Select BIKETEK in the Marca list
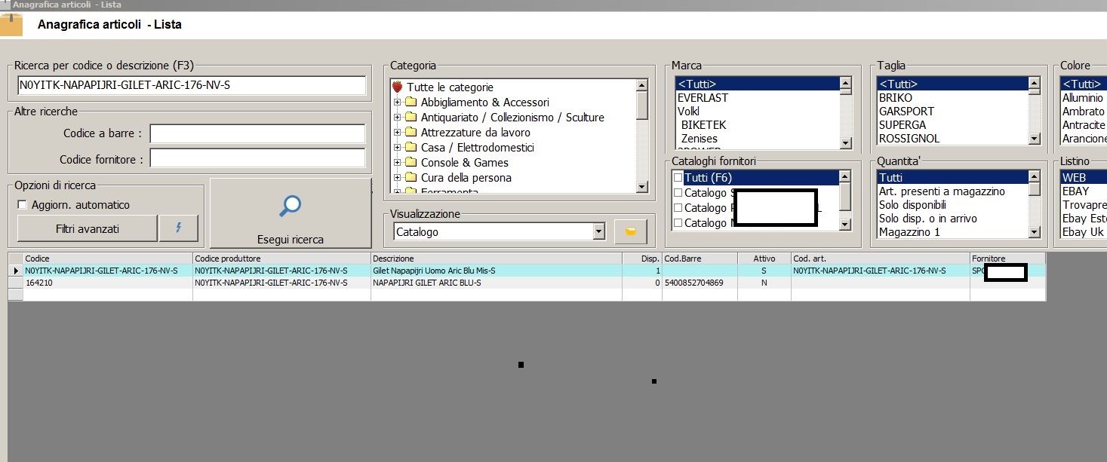This screenshot has height=462, width=1107. [703, 125]
